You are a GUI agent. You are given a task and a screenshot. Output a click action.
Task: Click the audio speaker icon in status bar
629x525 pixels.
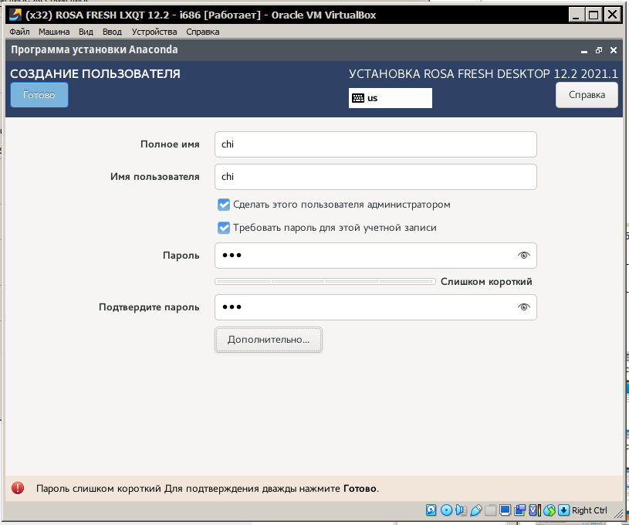tap(462, 510)
